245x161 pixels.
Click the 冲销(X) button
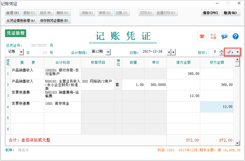click(x=87, y=13)
